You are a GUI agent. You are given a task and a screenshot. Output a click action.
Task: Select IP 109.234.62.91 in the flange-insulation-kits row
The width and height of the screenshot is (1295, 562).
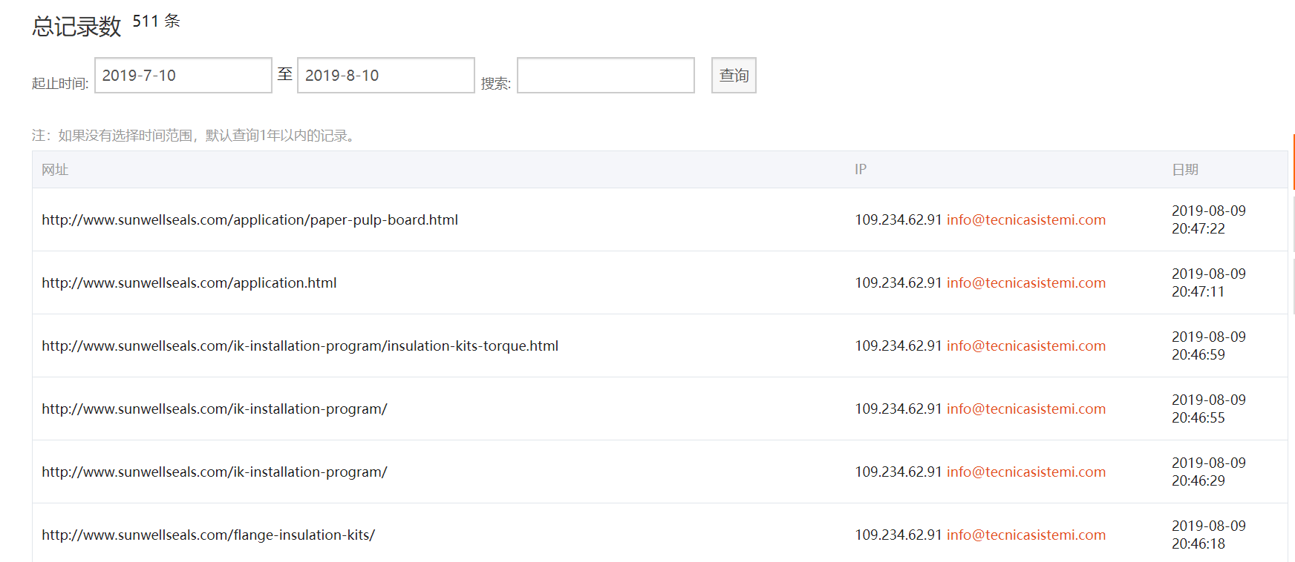pos(898,535)
